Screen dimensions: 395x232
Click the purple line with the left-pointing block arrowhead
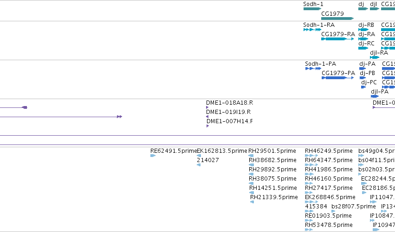13,107
